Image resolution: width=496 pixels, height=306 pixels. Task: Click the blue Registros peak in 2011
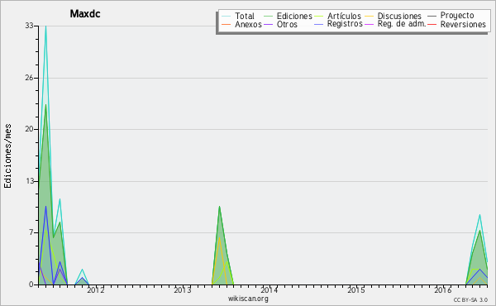45,207
